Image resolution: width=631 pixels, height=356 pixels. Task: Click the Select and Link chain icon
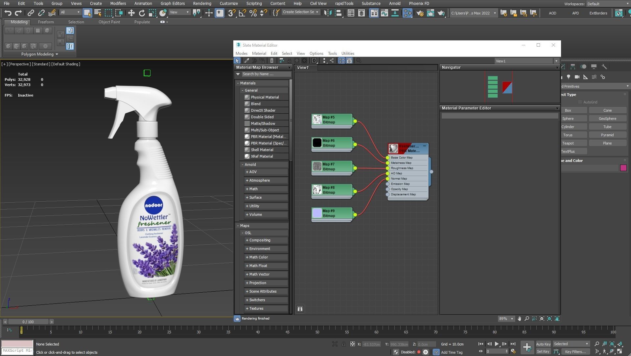[31, 13]
